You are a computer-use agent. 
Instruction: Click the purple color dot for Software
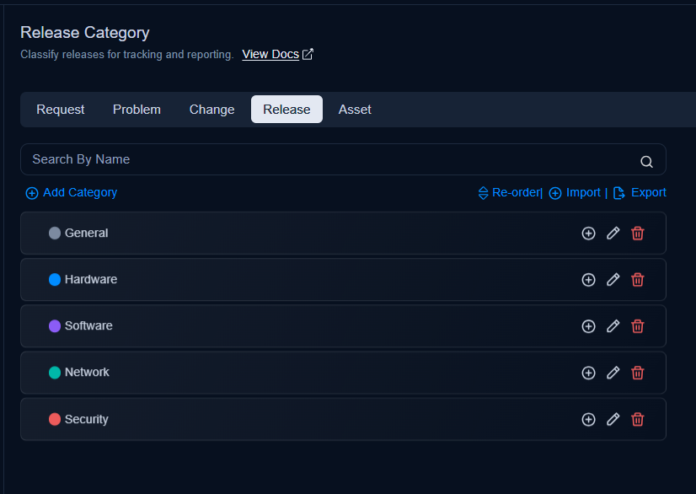pos(55,326)
